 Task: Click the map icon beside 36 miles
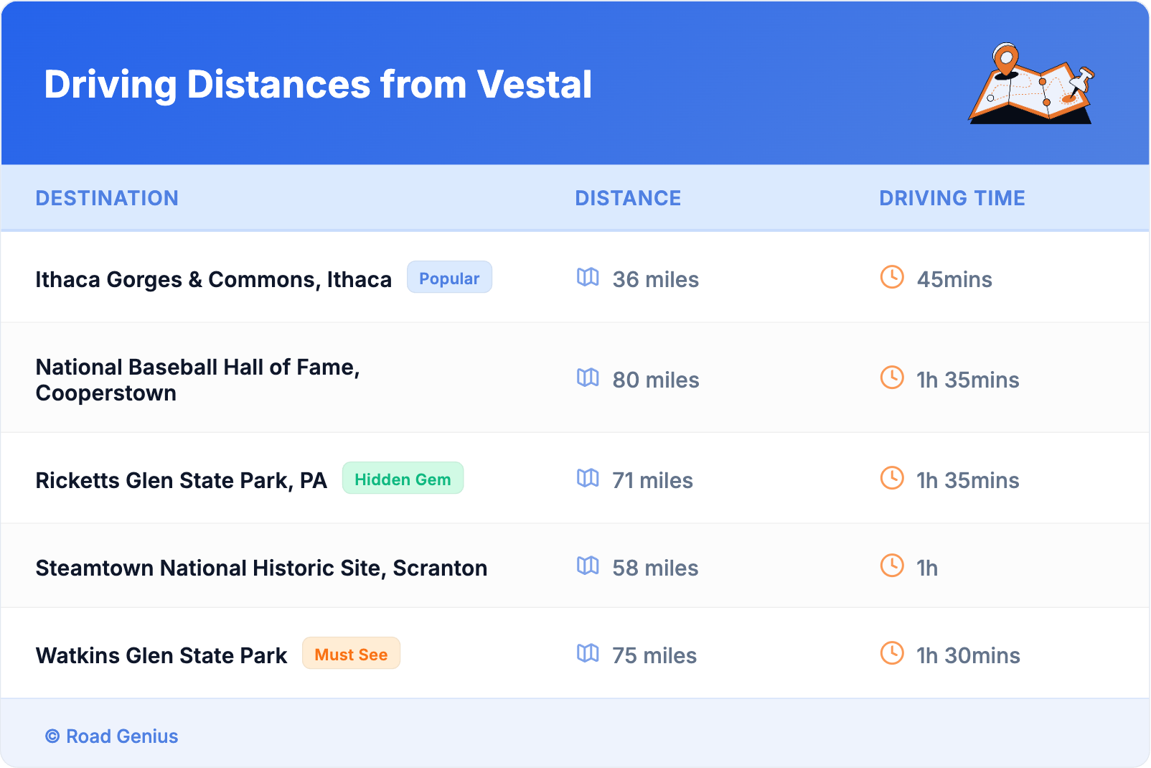click(588, 277)
